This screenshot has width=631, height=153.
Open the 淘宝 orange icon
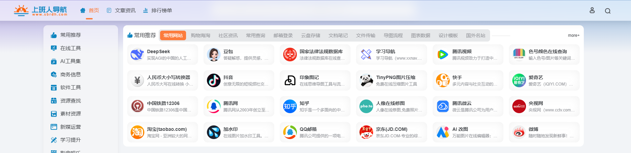(137, 132)
